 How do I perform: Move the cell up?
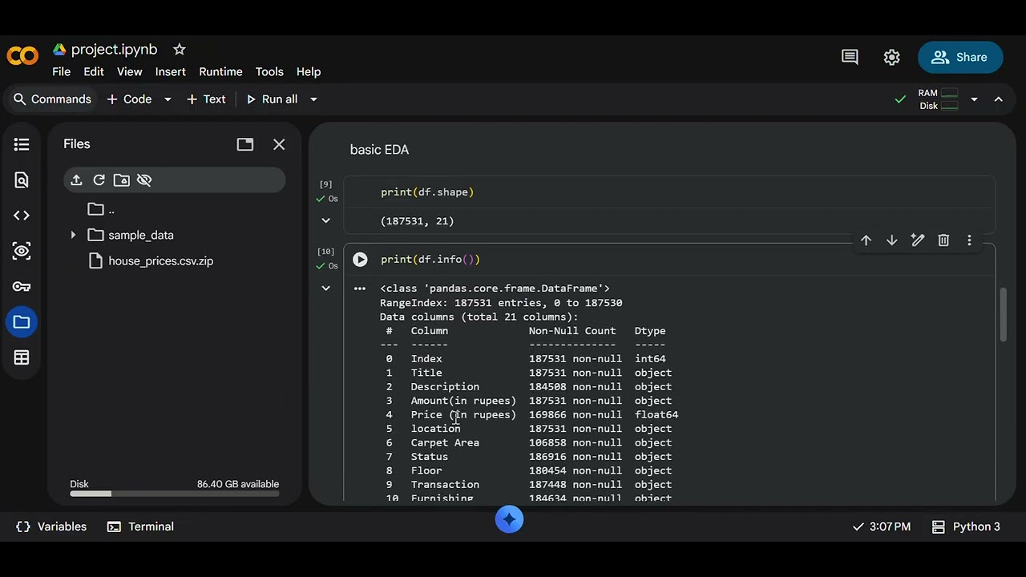(x=866, y=240)
